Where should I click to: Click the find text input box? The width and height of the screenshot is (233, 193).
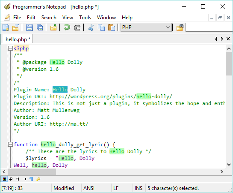[209, 27]
